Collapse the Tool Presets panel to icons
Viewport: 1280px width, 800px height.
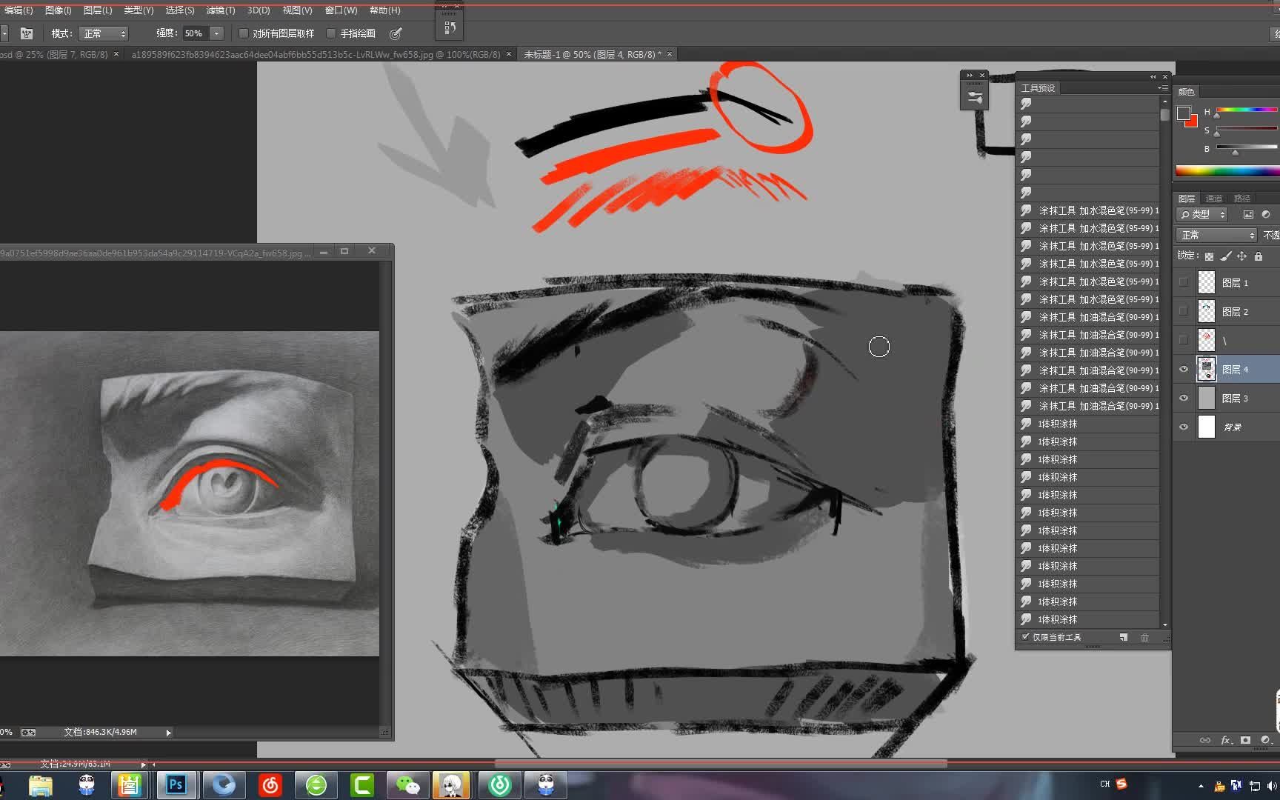[1153, 76]
